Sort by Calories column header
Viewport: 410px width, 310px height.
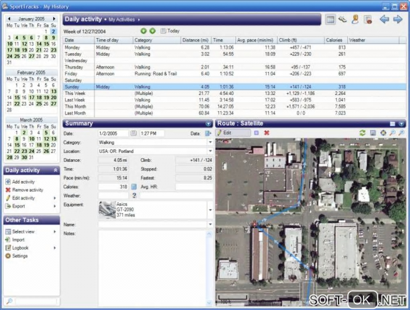pyautogui.click(x=336, y=40)
